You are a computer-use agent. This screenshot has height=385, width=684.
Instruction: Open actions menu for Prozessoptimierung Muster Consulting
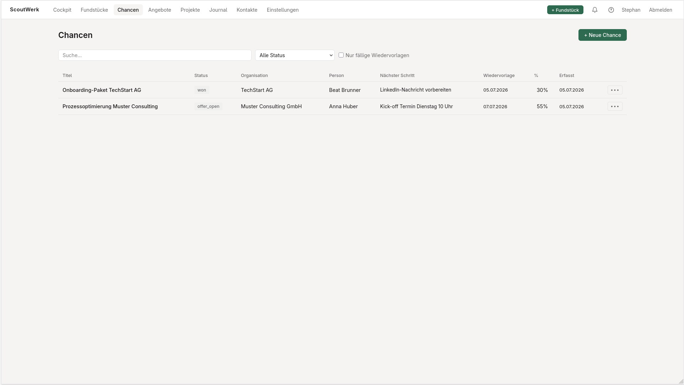[x=615, y=106]
